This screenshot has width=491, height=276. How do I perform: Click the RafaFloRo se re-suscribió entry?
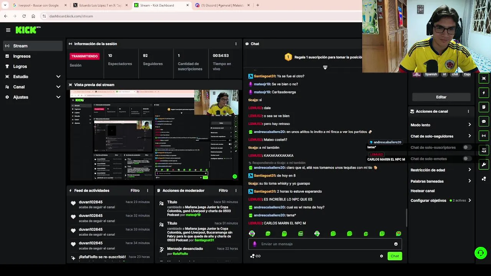(x=110, y=257)
